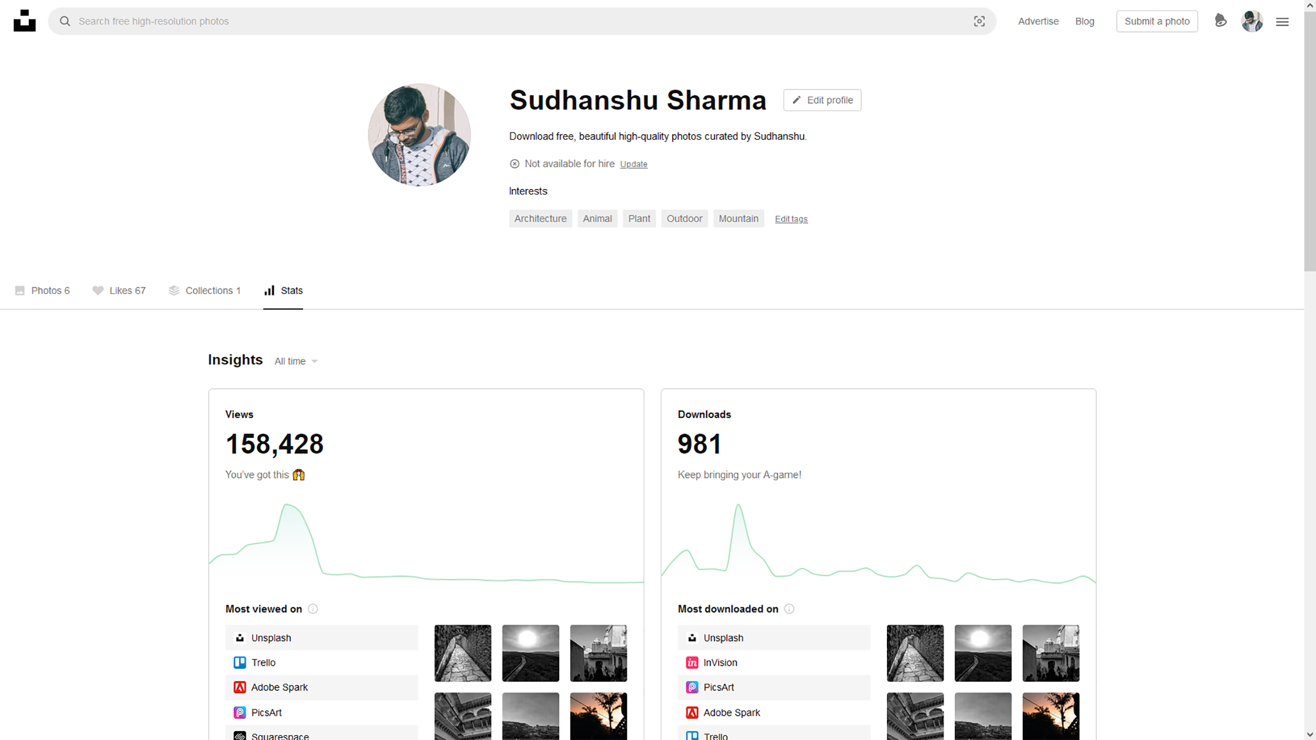Viewport: 1316px width, 740px height.
Task: Expand the All time insights dropdown
Action: click(296, 361)
